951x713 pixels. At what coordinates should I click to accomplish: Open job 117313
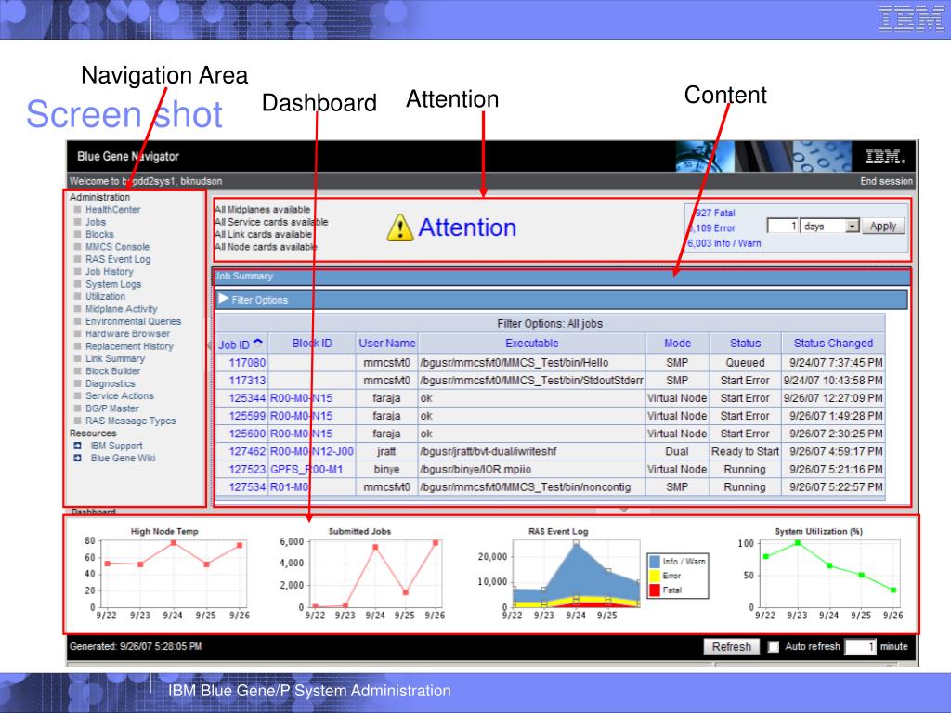(x=247, y=381)
